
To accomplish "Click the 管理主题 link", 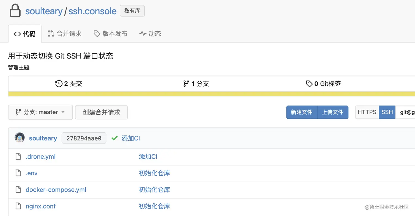I will pos(19,67).
